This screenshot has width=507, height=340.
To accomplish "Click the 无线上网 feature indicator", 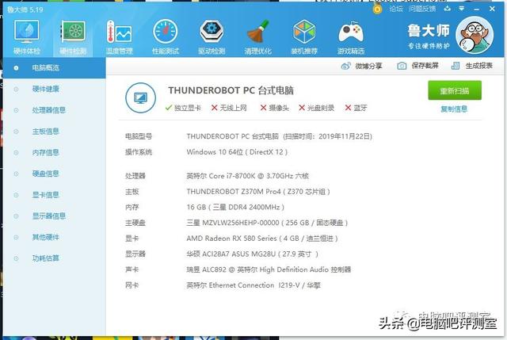I will pos(229,108).
